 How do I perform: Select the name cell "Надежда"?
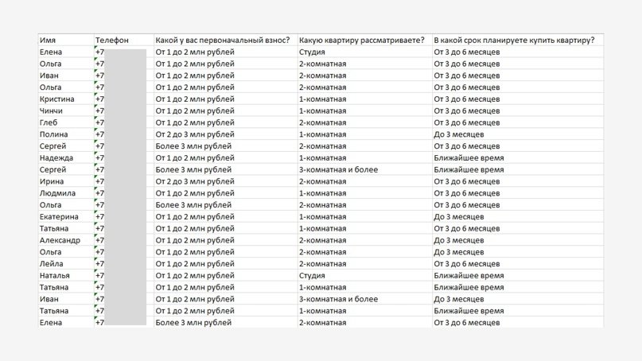[56, 158]
